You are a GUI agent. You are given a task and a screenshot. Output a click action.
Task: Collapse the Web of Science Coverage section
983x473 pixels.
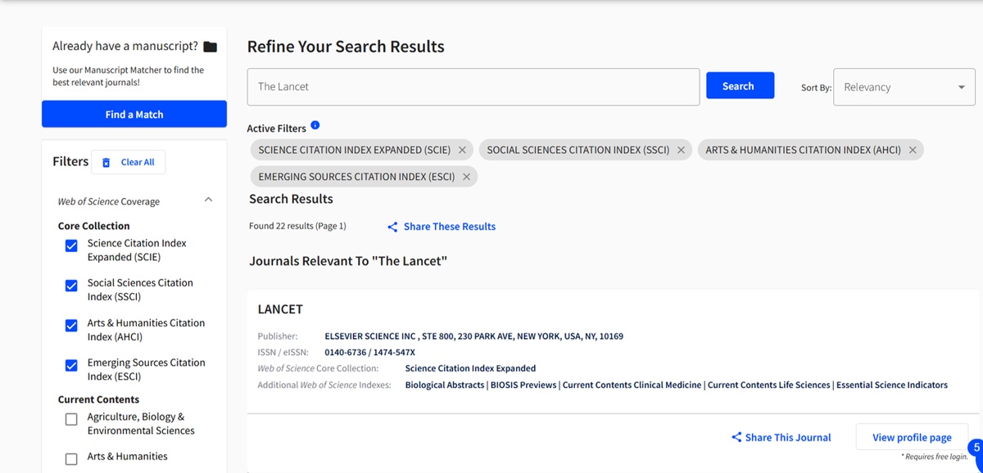(x=208, y=200)
